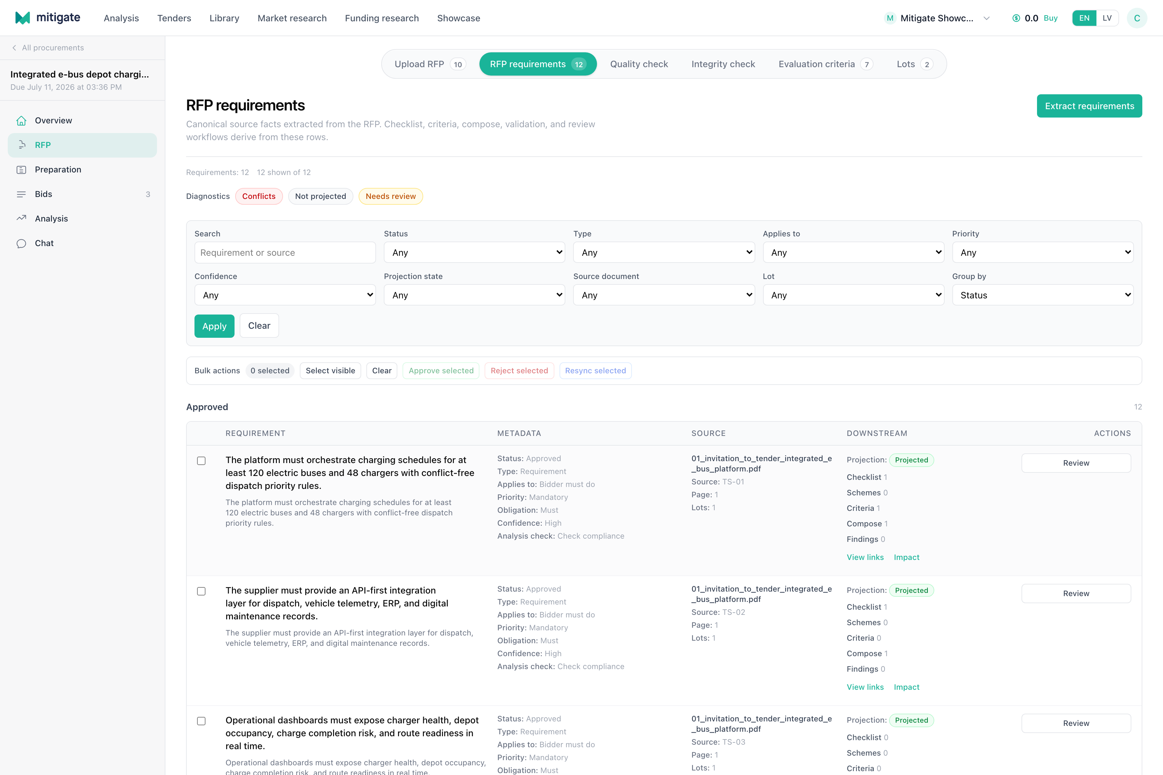Click the Apply filters button
The height and width of the screenshot is (775, 1163).
click(x=214, y=326)
